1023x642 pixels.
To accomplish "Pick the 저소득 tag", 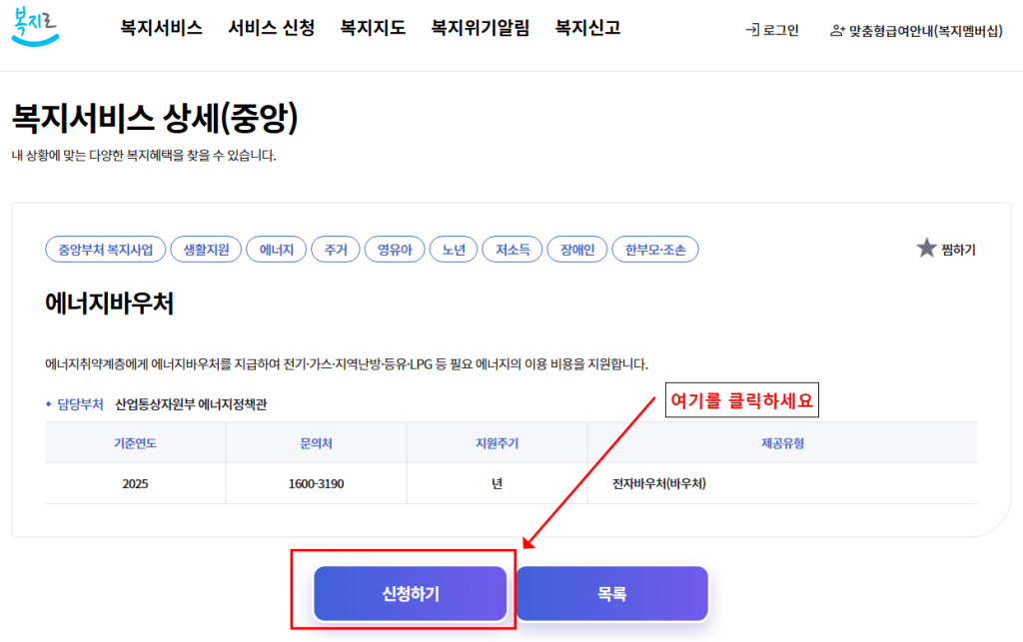I will point(511,250).
